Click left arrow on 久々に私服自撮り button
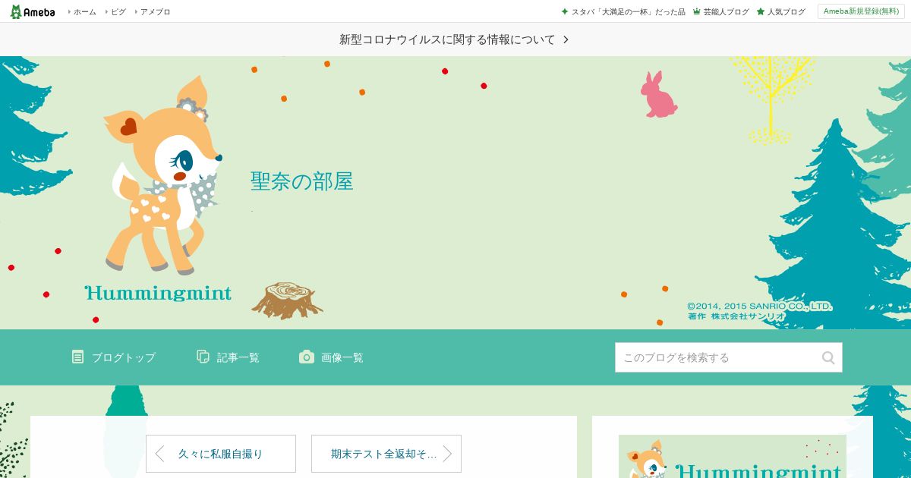 click(x=159, y=454)
